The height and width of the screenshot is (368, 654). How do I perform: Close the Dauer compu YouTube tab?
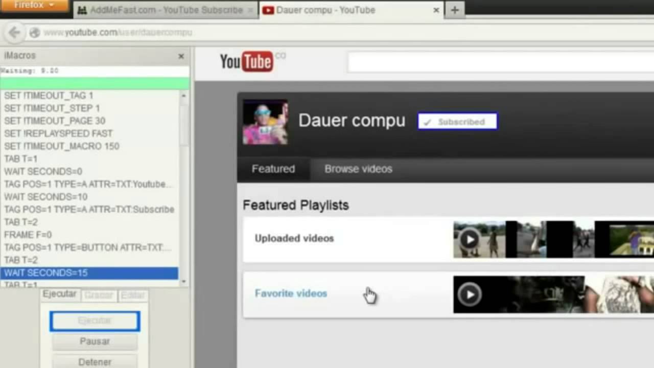pos(436,10)
